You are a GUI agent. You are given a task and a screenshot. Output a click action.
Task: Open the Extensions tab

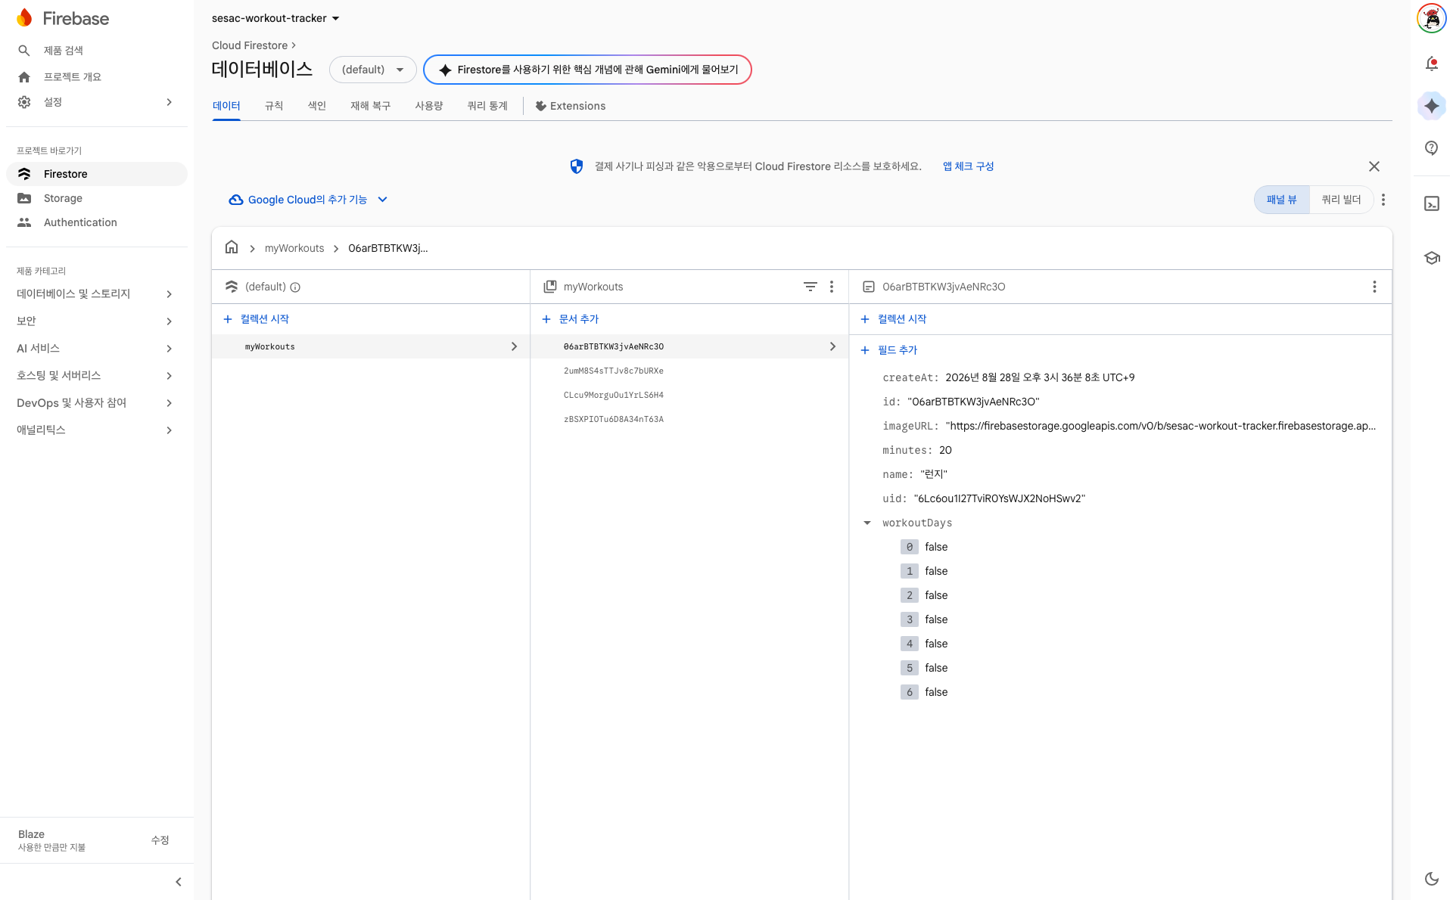point(571,106)
